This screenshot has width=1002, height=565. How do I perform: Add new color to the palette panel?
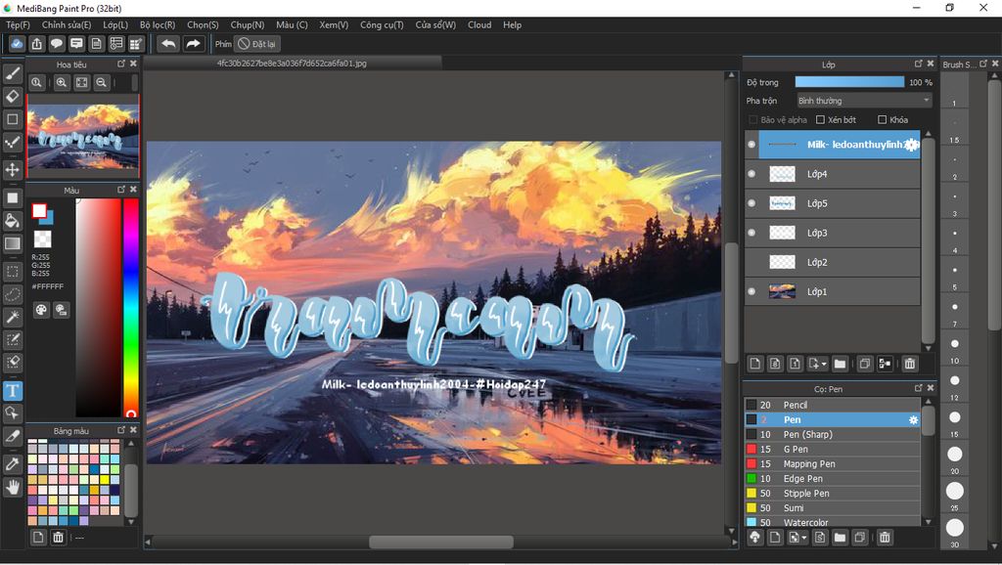click(x=38, y=538)
